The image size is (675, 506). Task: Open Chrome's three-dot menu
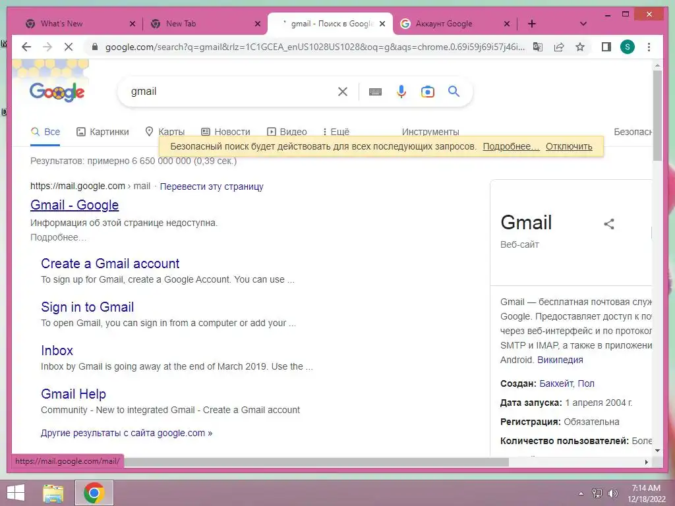coord(649,47)
